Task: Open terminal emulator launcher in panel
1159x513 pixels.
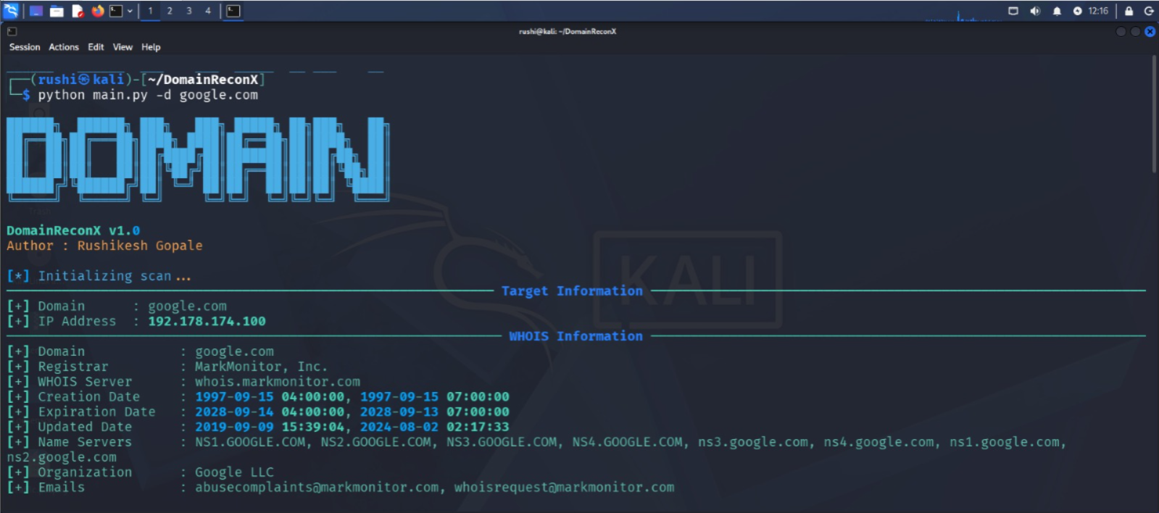Action: point(116,11)
